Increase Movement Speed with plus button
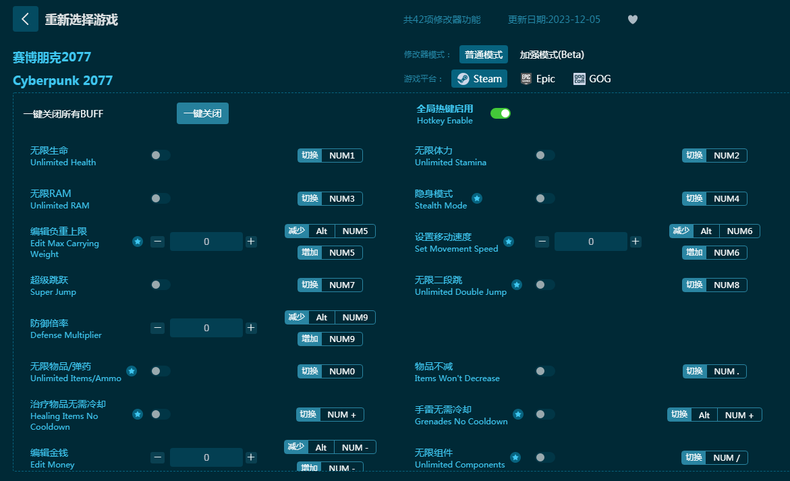 point(636,242)
